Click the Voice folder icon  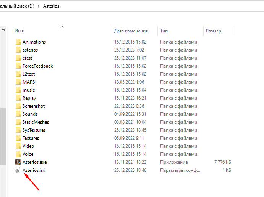click(18, 154)
